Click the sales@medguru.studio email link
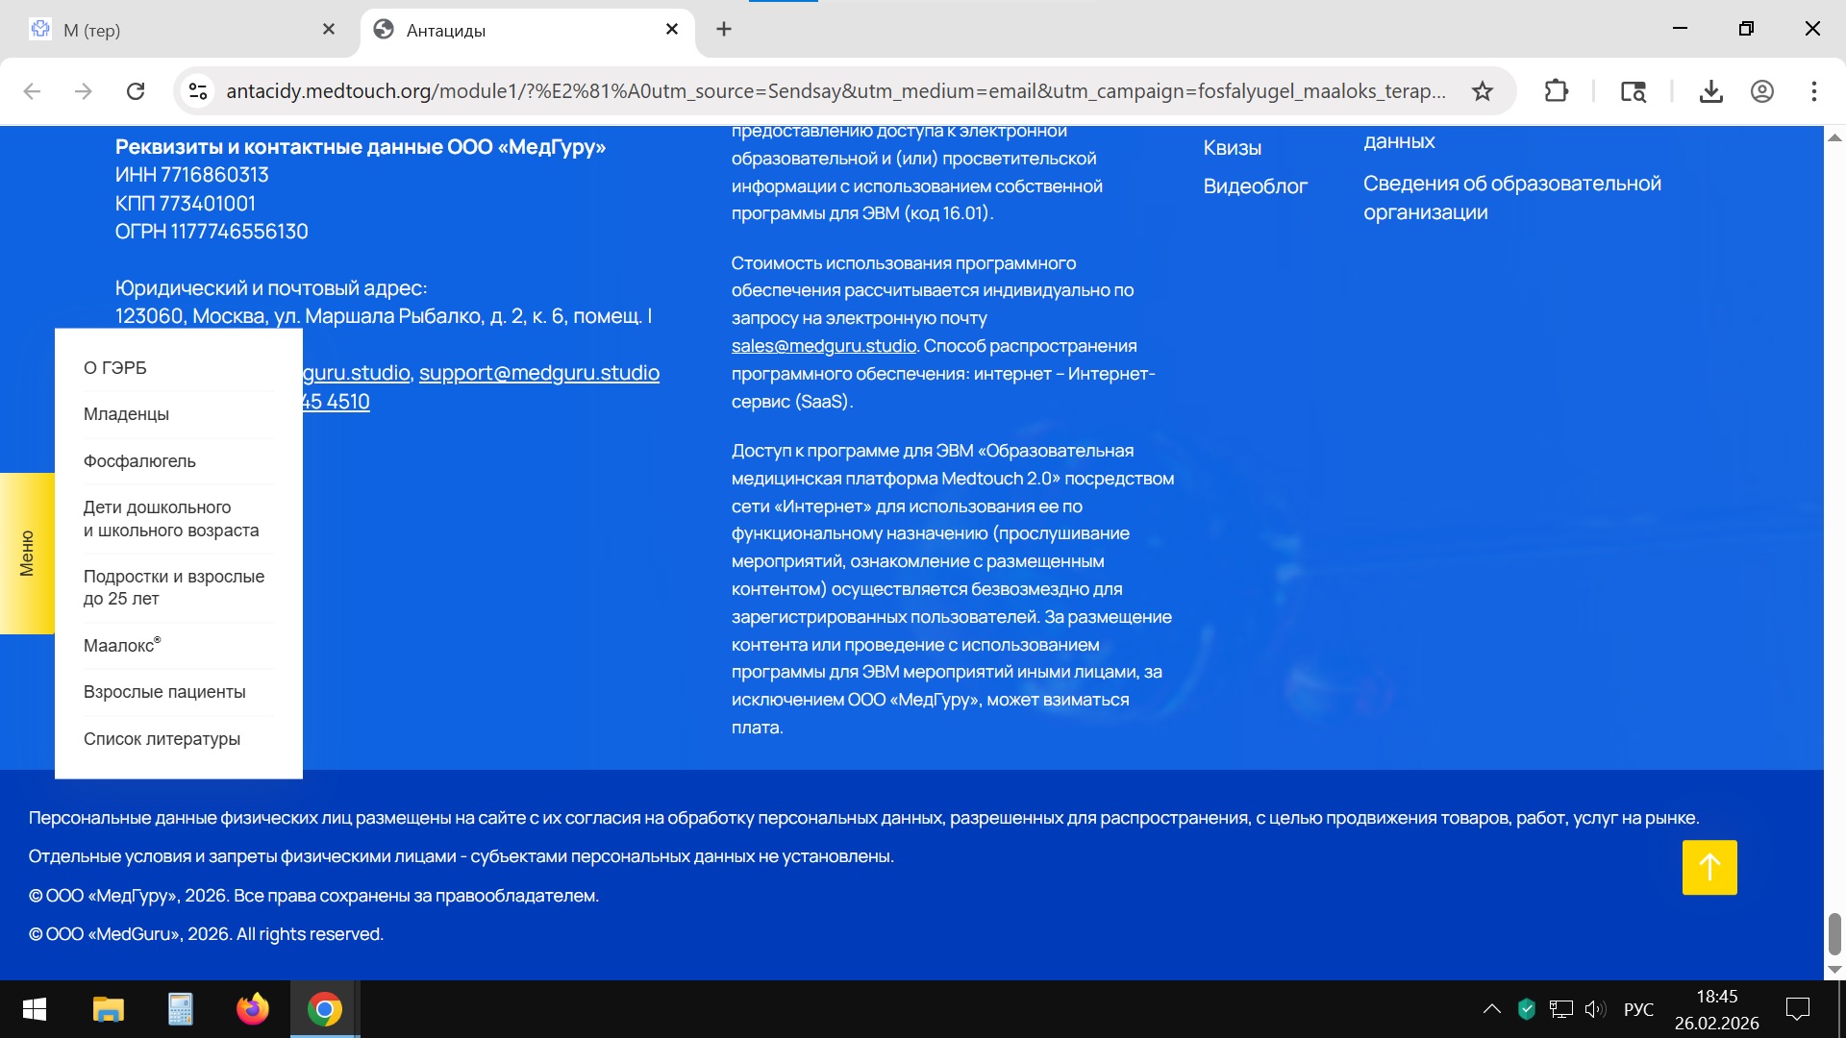The width and height of the screenshot is (1846, 1038). (823, 346)
